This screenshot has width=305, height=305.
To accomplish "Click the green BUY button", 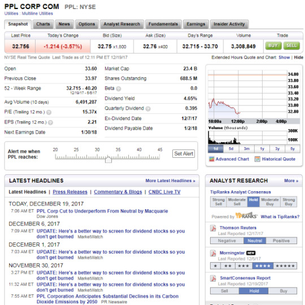I will pyautogui.click(x=273, y=46).
